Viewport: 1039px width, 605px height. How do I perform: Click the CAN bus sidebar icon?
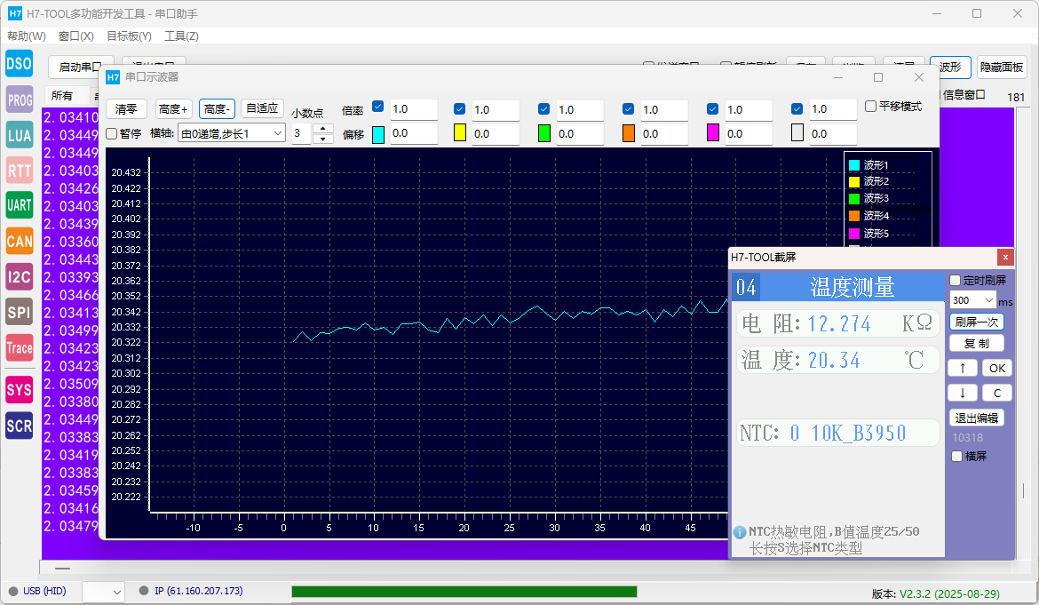[x=20, y=241]
